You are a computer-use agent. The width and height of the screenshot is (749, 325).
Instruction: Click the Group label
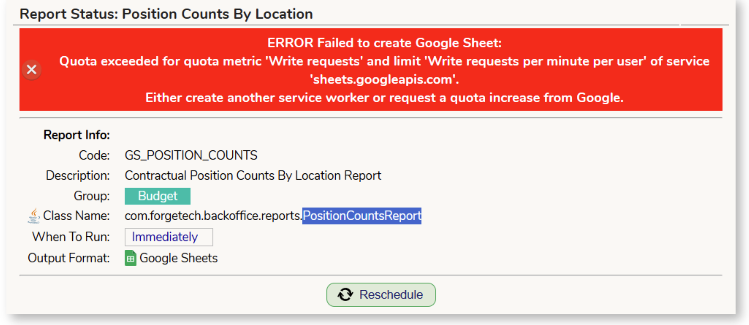click(92, 196)
